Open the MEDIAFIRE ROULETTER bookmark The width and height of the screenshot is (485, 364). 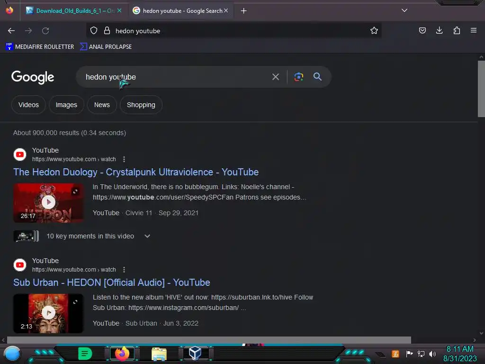40,47
